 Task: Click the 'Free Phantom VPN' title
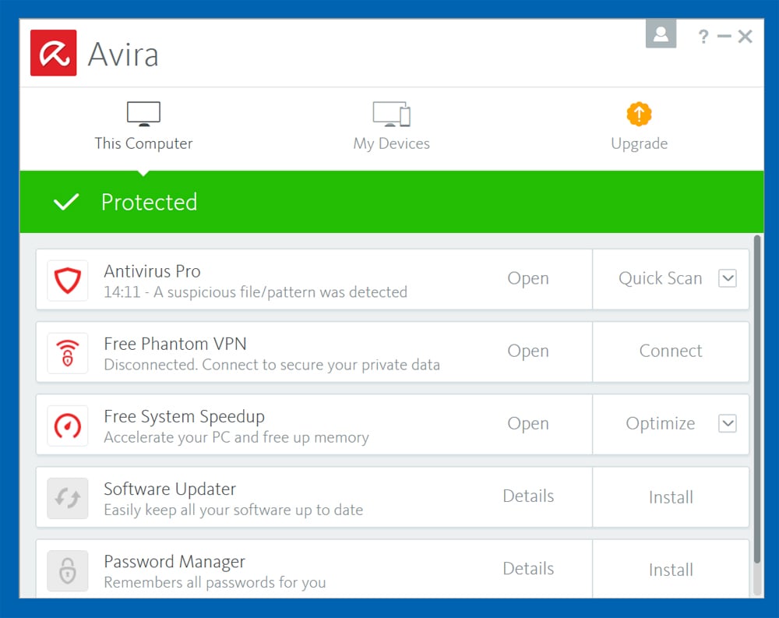174,344
